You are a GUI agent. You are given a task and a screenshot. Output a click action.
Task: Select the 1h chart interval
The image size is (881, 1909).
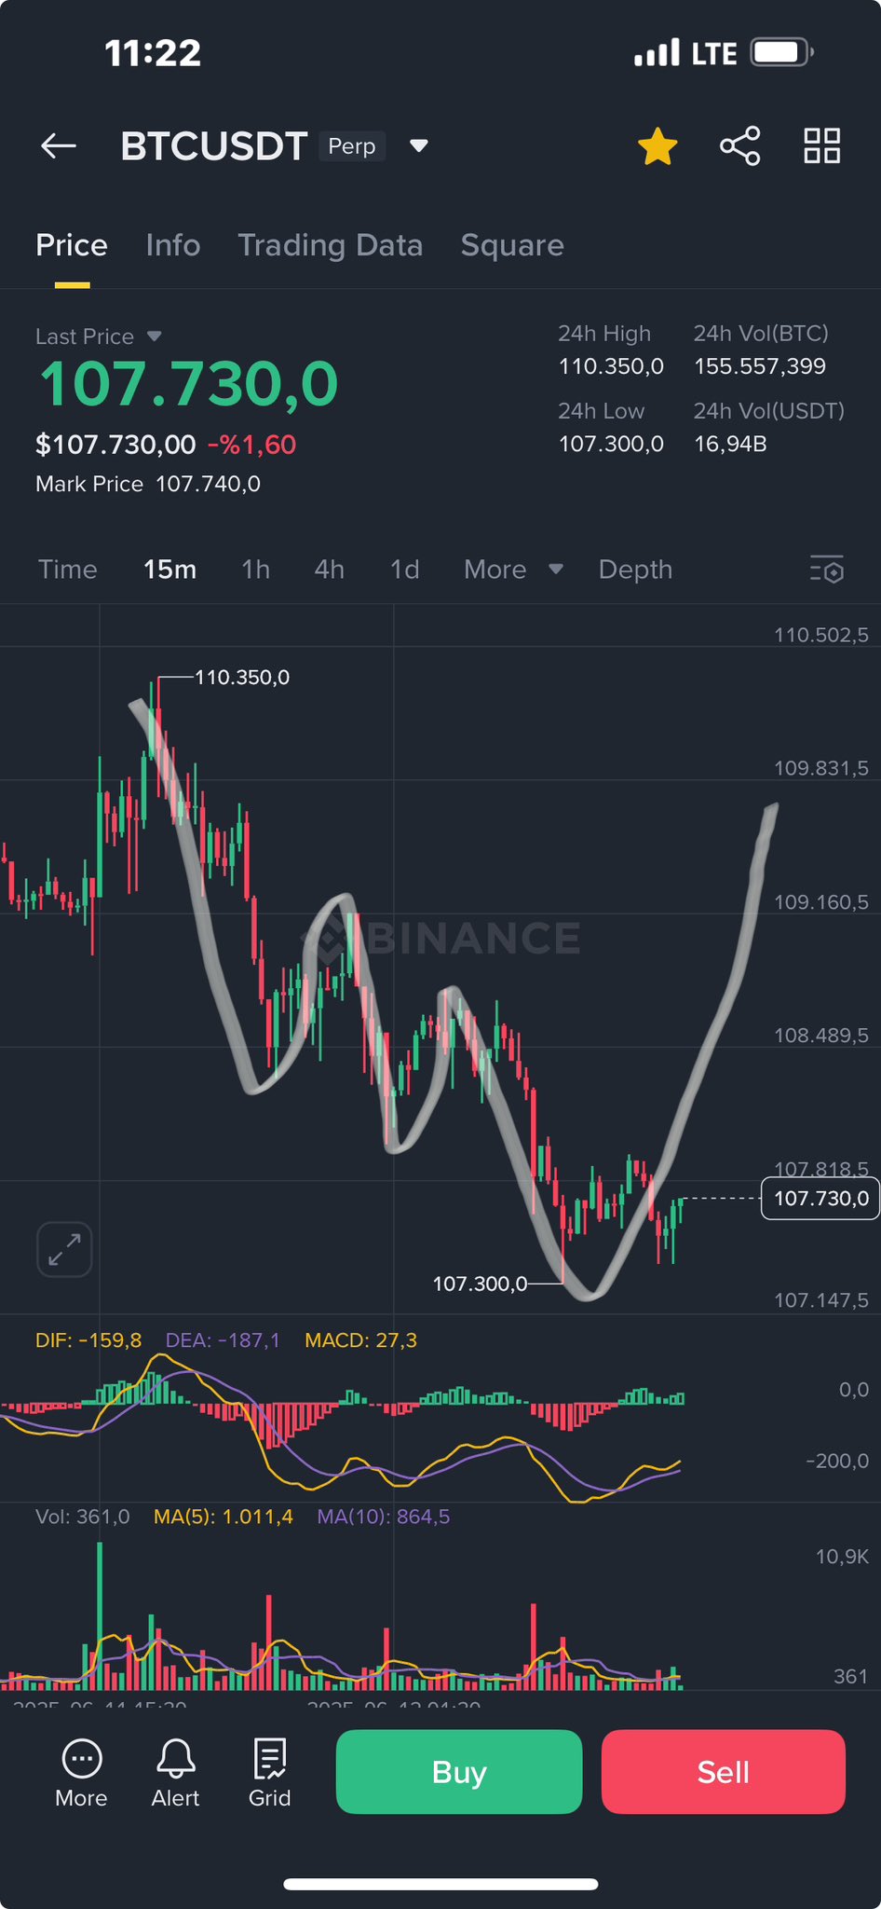(255, 570)
